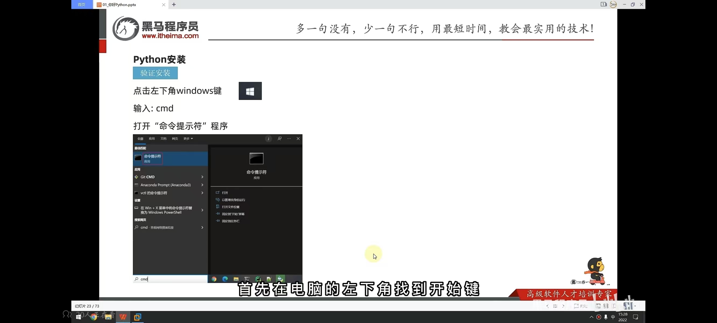This screenshot has width=717, height=323.
Task: Open the Windows Start menu
Action: click(79, 317)
